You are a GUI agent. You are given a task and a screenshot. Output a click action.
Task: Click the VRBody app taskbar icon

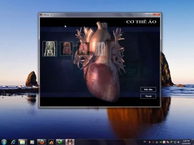coord(70,142)
